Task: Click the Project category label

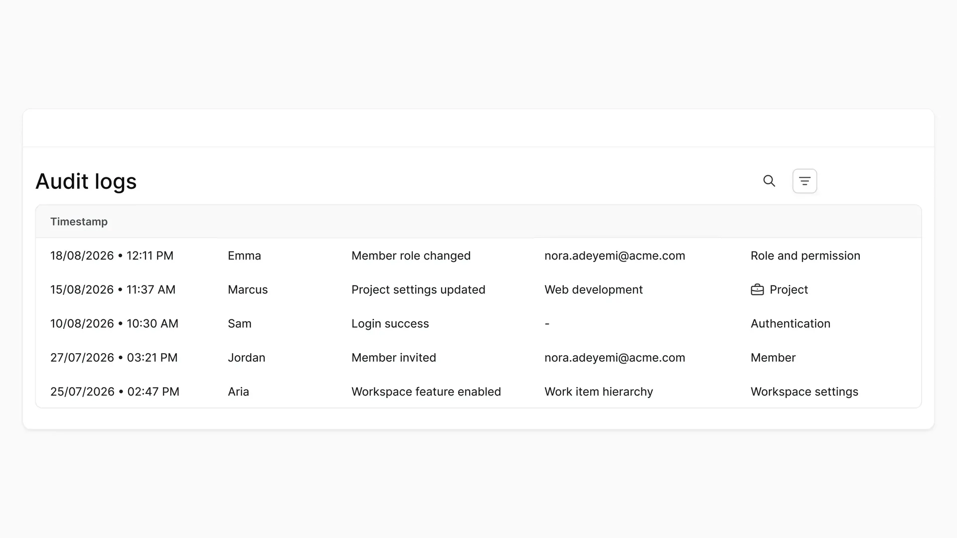Action: coord(789,289)
